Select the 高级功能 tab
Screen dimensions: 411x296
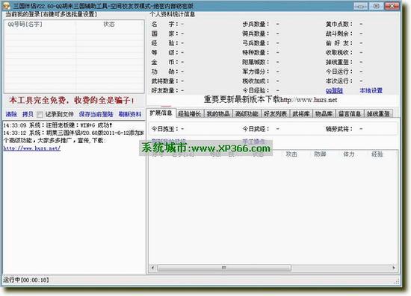(247, 114)
